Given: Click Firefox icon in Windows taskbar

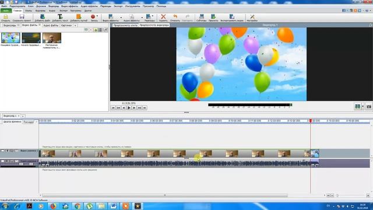Looking at the screenshot, I should (53, 206).
